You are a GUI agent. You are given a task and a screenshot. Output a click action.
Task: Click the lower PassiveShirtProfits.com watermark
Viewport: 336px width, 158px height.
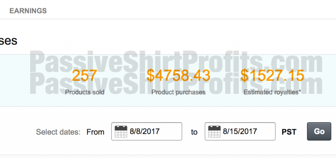[x=176, y=84]
